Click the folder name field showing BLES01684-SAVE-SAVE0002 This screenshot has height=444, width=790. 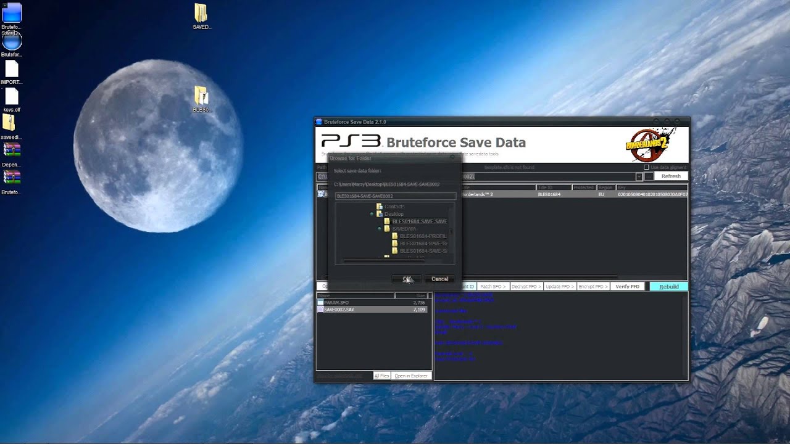click(396, 196)
